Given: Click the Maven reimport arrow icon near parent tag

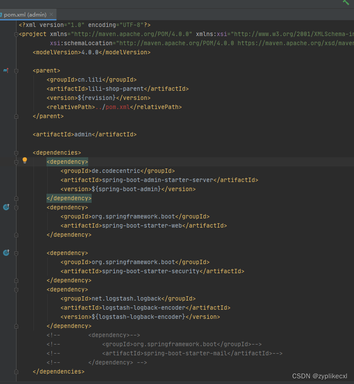Looking at the screenshot, I should [x=6, y=70].
